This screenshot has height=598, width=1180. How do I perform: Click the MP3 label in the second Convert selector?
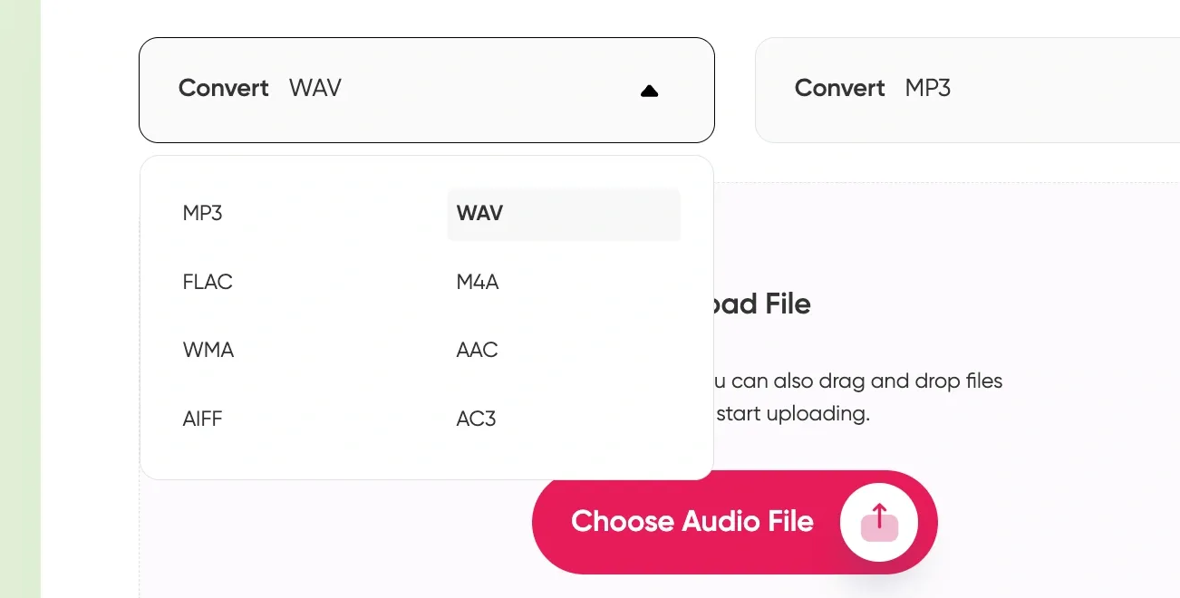(x=928, y=88)
